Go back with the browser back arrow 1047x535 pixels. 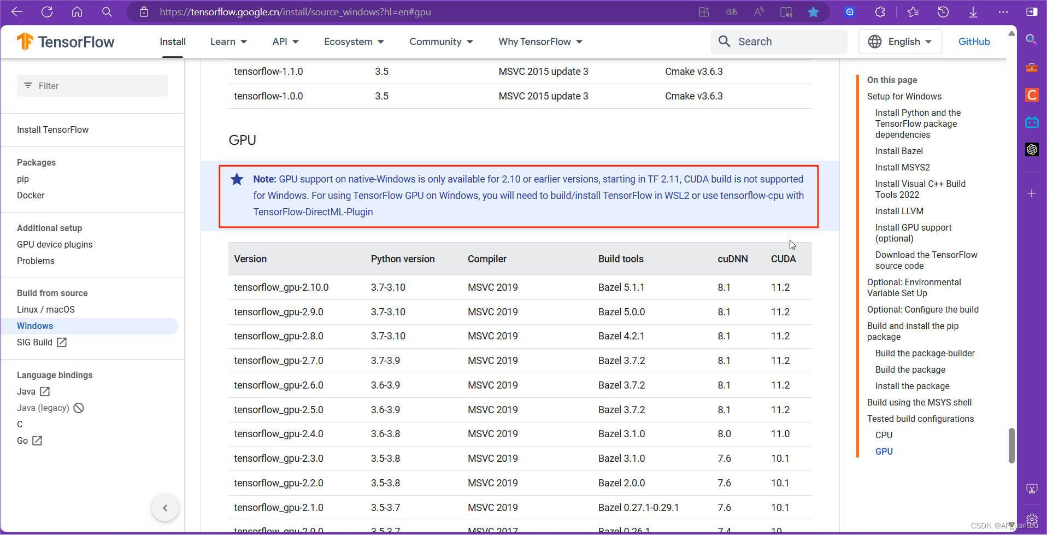pos(17,11)
